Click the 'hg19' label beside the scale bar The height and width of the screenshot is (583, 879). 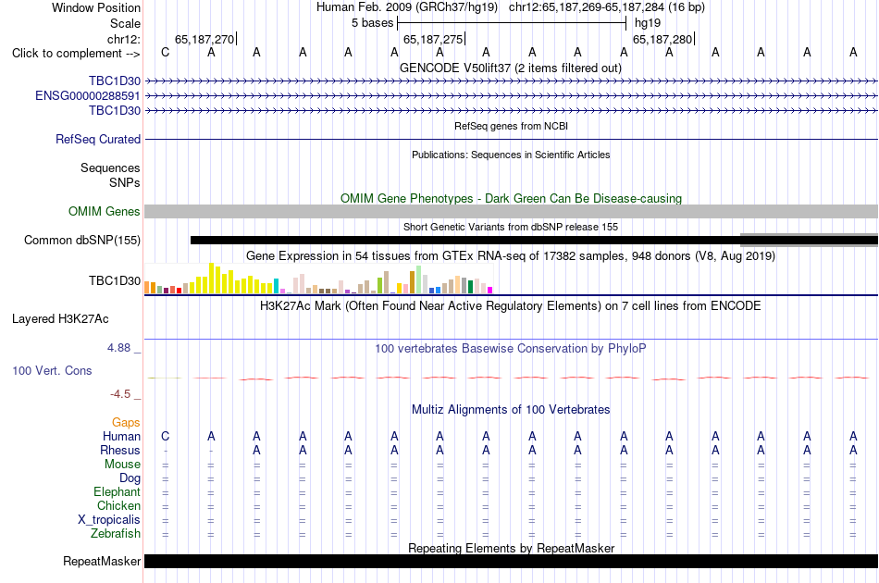[648, 23]
